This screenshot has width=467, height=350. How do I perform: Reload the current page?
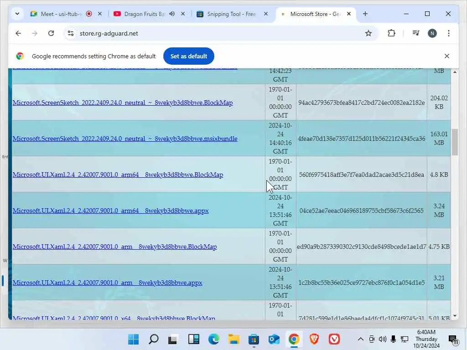(x=51, y=33)
